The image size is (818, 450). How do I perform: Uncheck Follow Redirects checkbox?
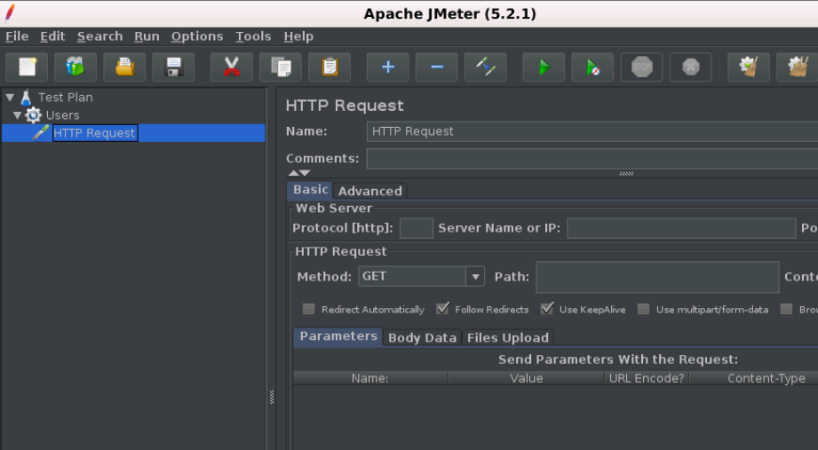pyautogui.click(x=442, y=309)
